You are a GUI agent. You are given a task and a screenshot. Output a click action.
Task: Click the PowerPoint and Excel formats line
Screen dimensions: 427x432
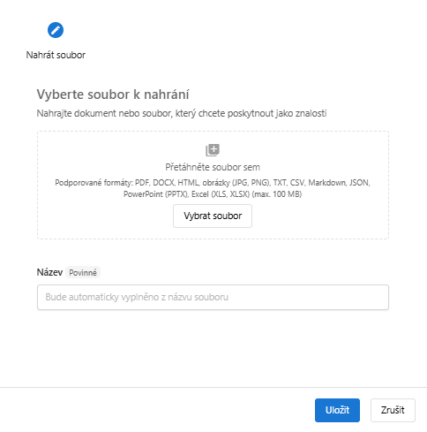tap(213, 194)
